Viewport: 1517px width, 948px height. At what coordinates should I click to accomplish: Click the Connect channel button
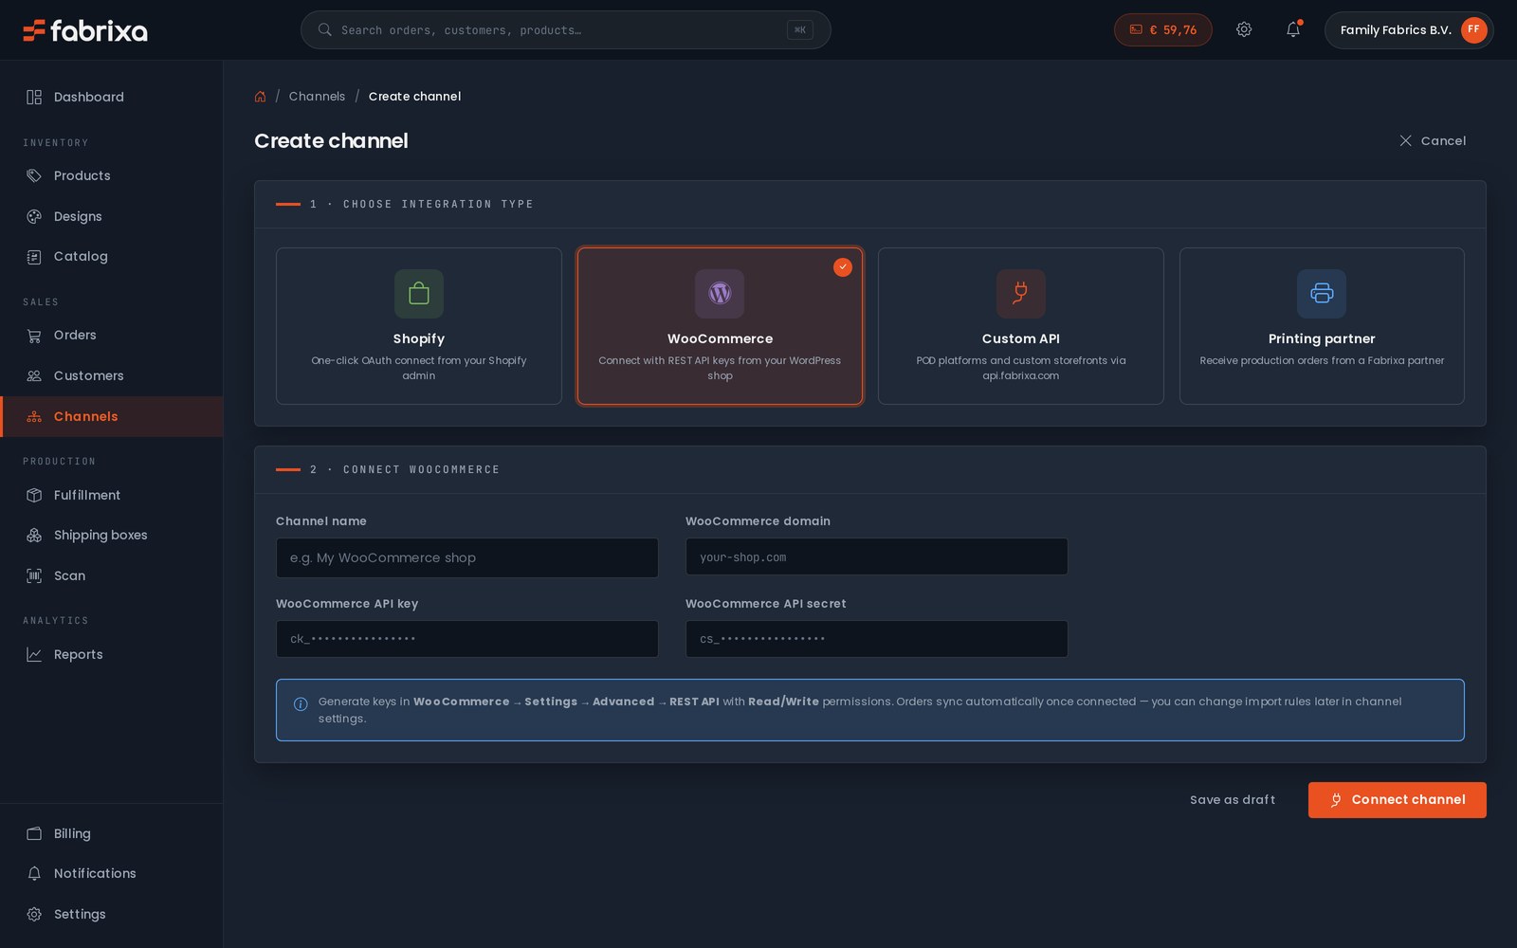(x=1398, y=800)
